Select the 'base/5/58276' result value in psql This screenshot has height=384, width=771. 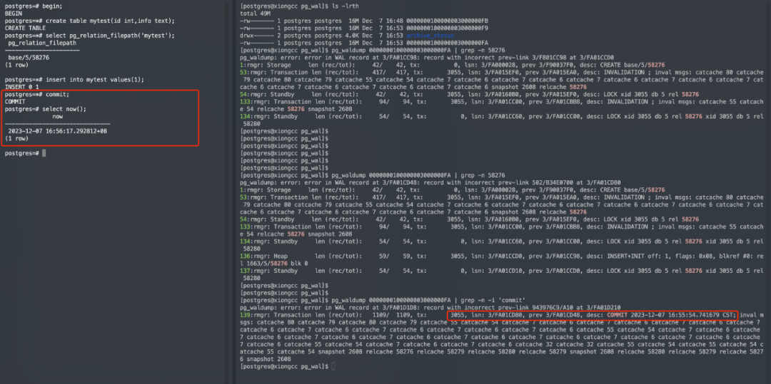point(29,58)
